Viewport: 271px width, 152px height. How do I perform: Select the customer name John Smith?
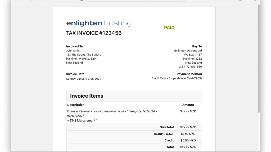pyautogui.click(x=73, y=51)
